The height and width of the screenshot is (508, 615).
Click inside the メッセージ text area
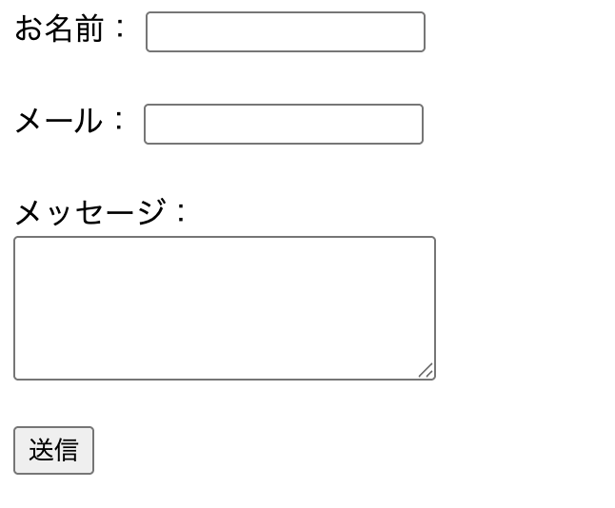coord(224,307)
